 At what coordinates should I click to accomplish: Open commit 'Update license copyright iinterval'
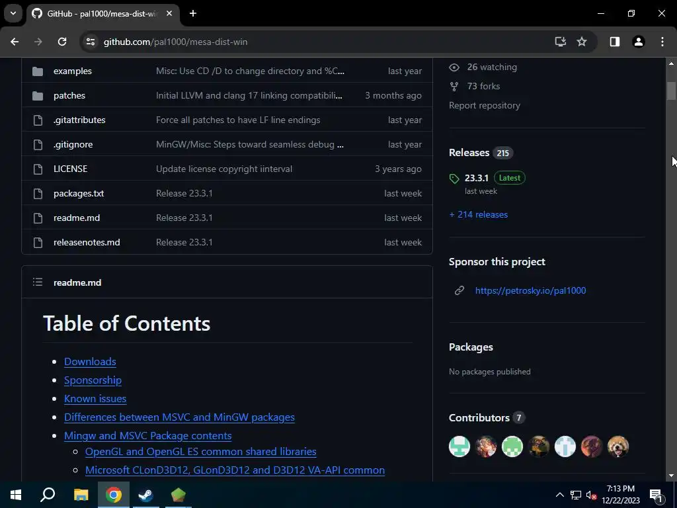click(224, 169)
